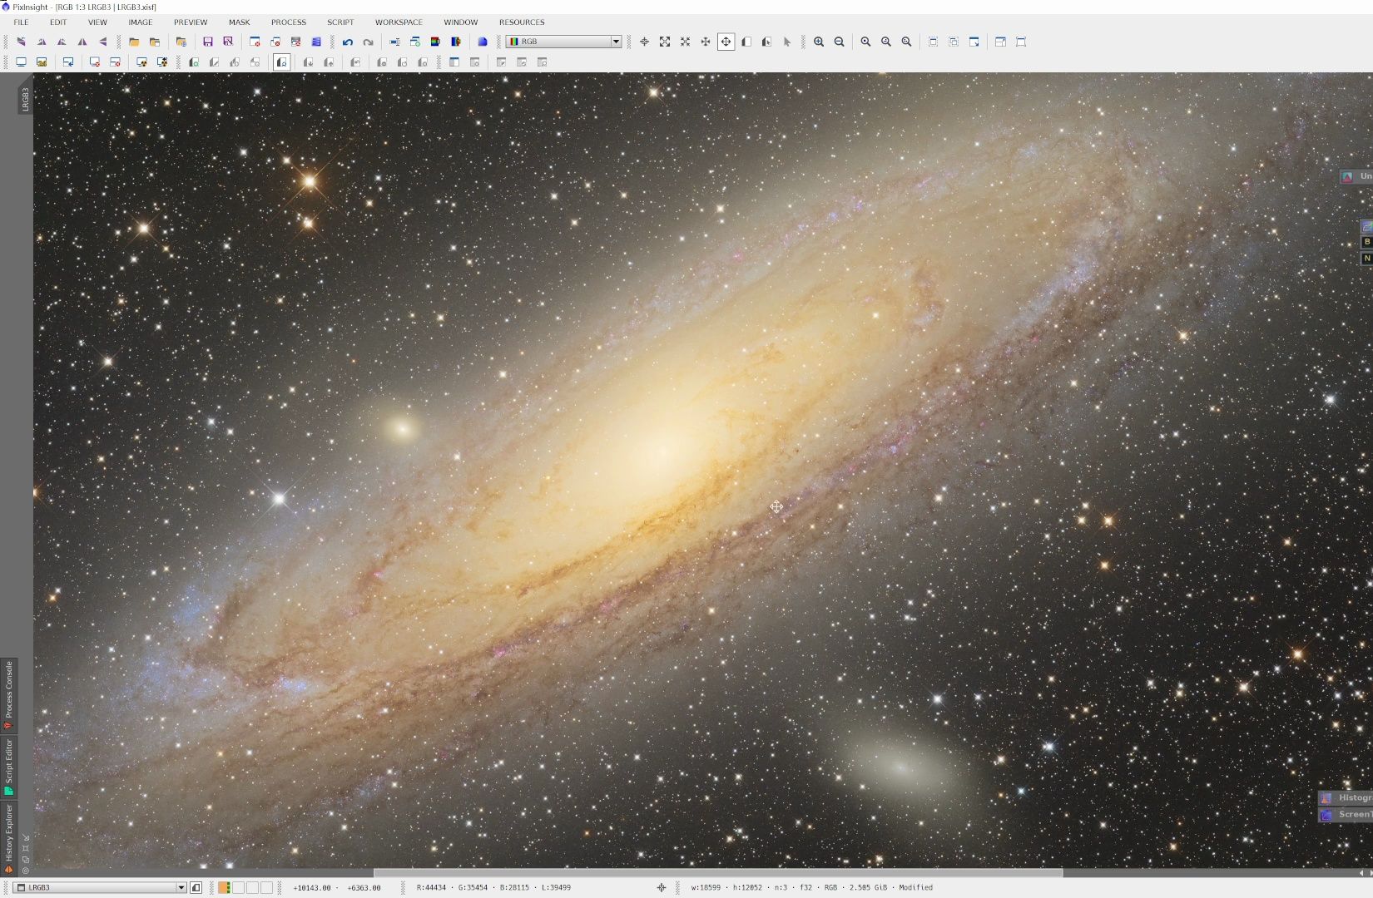The image size is (1373, 898).
Task: Click the status bar crosshair icon
Action: pos(662,887)
